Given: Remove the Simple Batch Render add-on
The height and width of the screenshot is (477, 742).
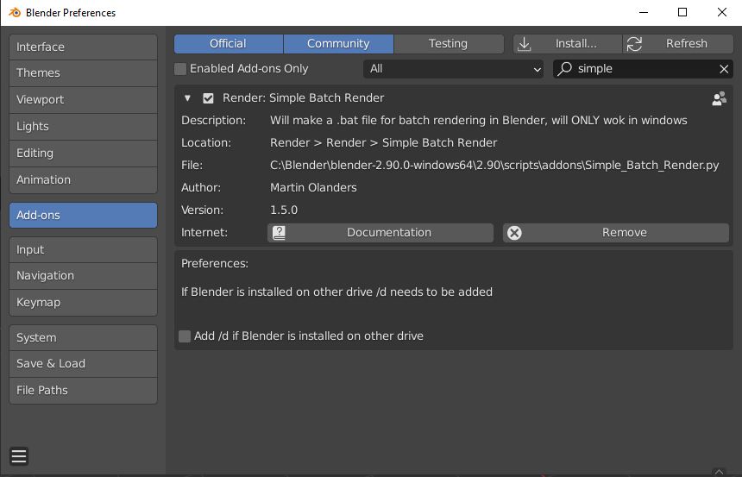Looking at the screenshot, I should coord(616,233).
